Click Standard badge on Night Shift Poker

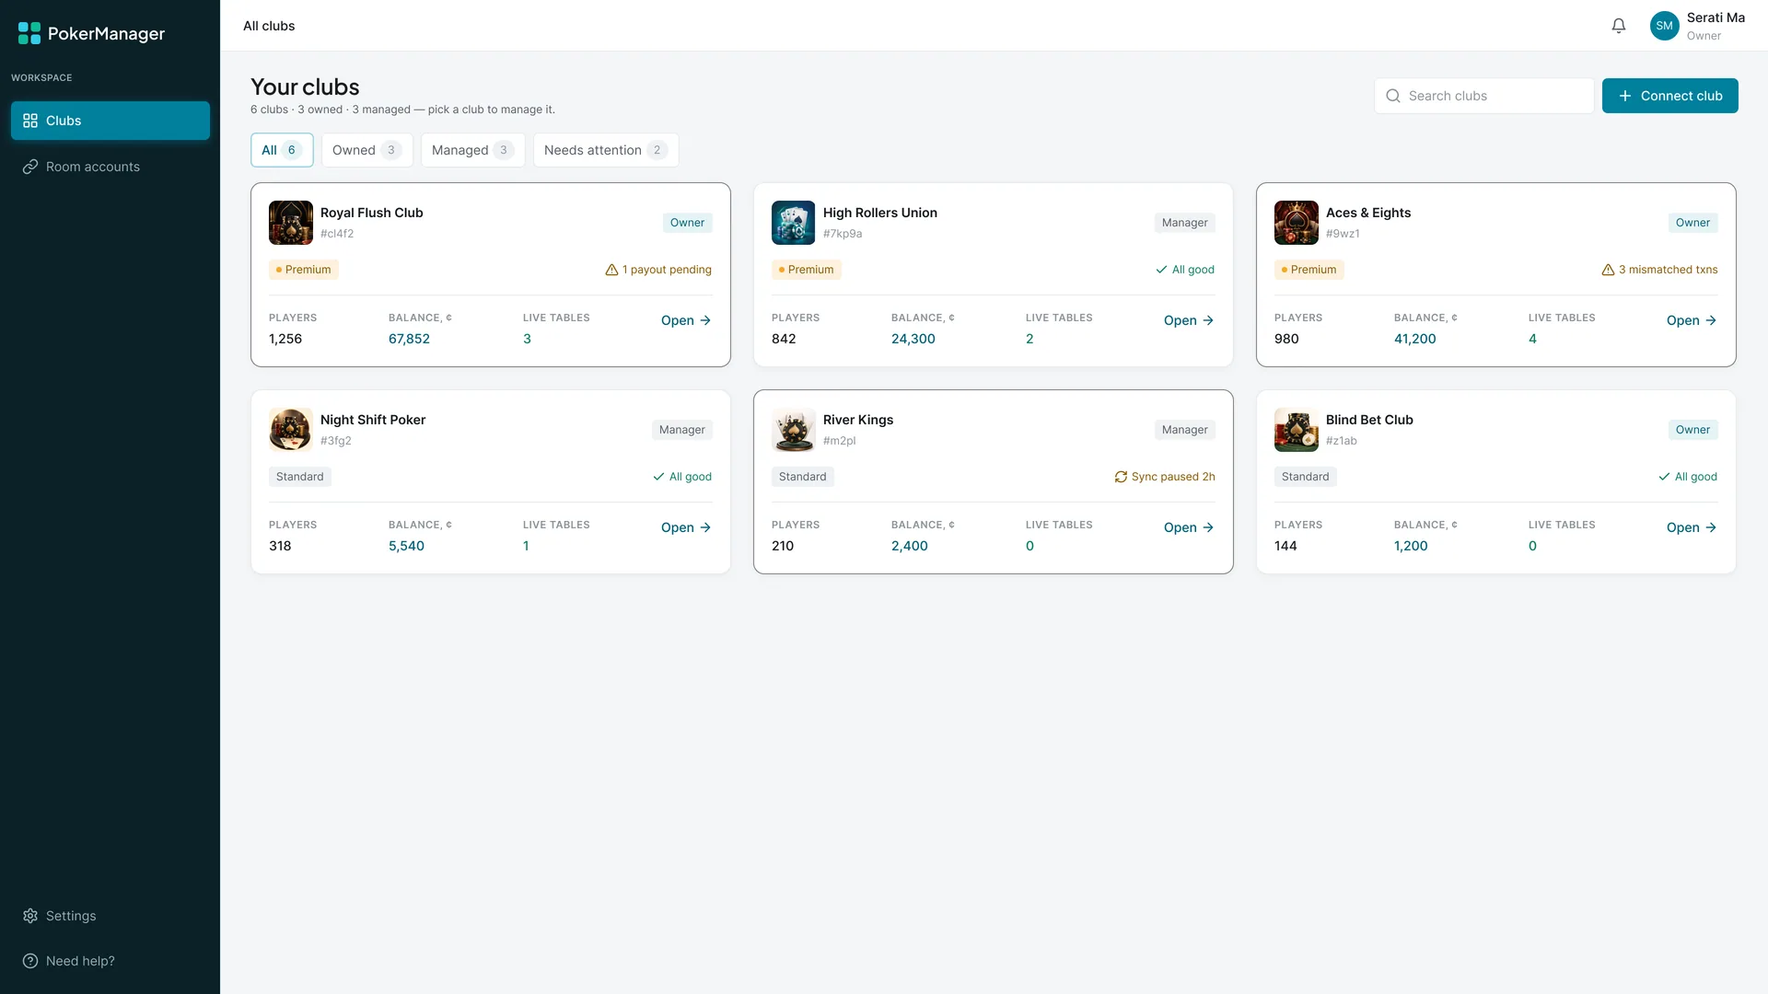tap(300, 477)
